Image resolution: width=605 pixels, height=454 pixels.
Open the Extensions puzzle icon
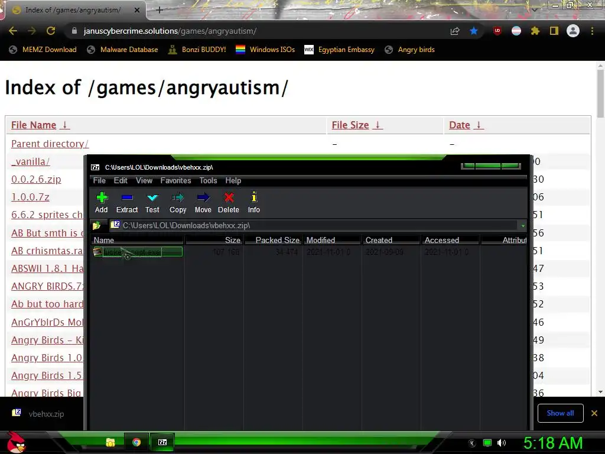pyautogui.click(x=535, y=31)
